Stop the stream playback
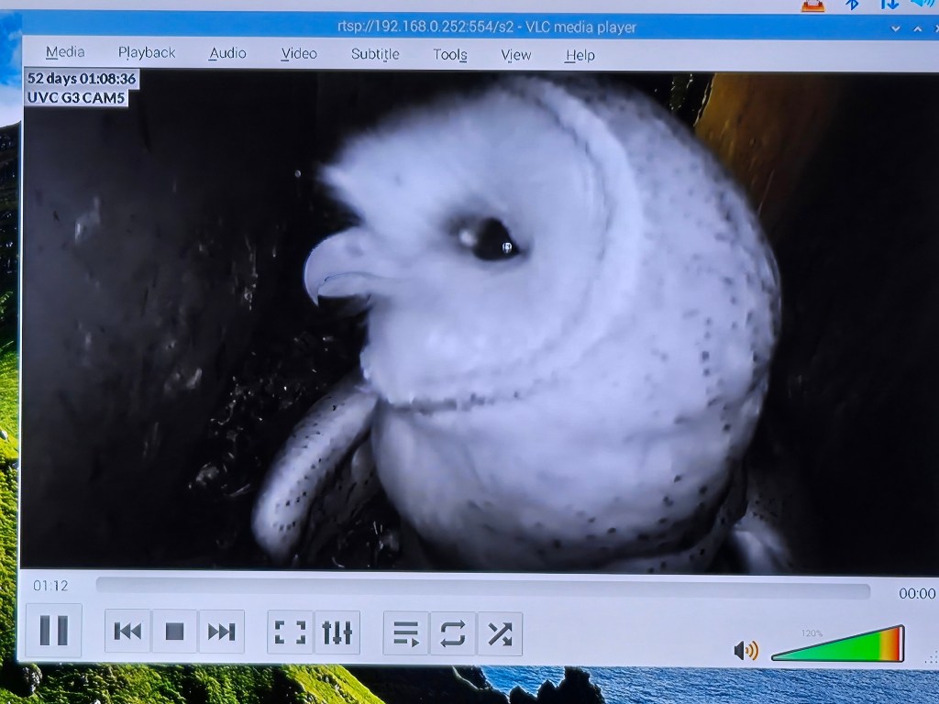The height and width of the screenshot is (704, 939). pyautogui.click(x=174, y=632)
